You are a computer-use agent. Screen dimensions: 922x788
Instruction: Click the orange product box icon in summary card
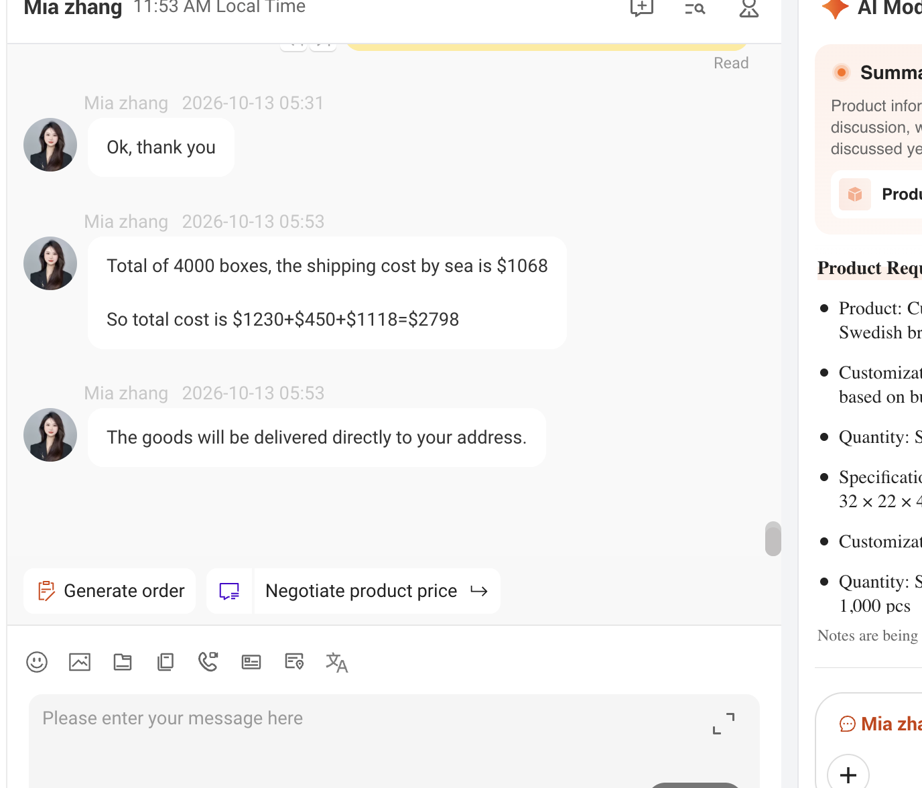[855, 194]
